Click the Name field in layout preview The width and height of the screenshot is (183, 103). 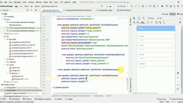coord(156,36)
